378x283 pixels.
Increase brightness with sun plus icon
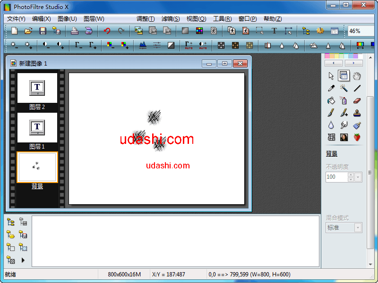point(28,45)
